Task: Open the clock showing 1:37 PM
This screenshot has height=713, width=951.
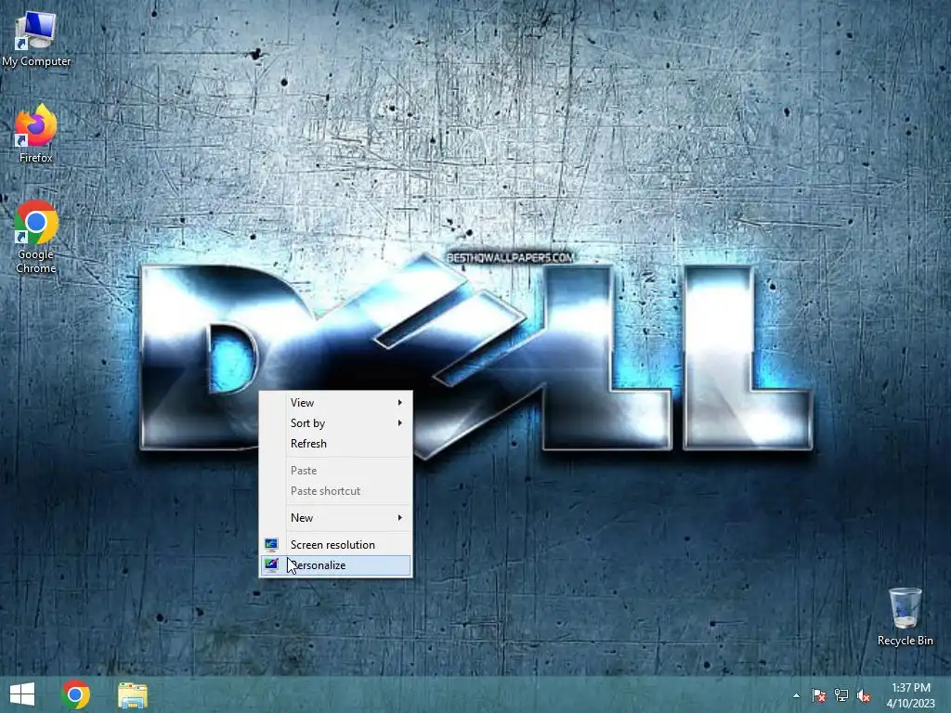Action: pos(910,695)
